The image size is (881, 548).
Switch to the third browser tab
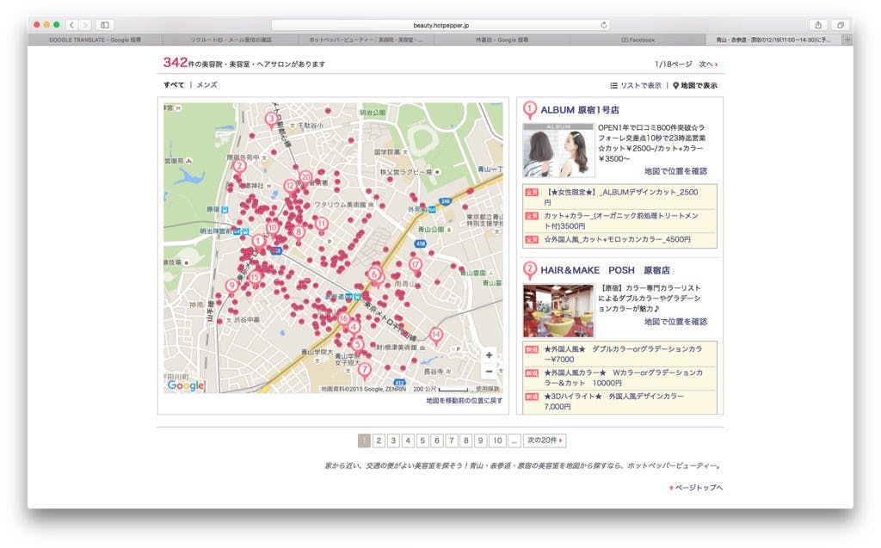366,40
